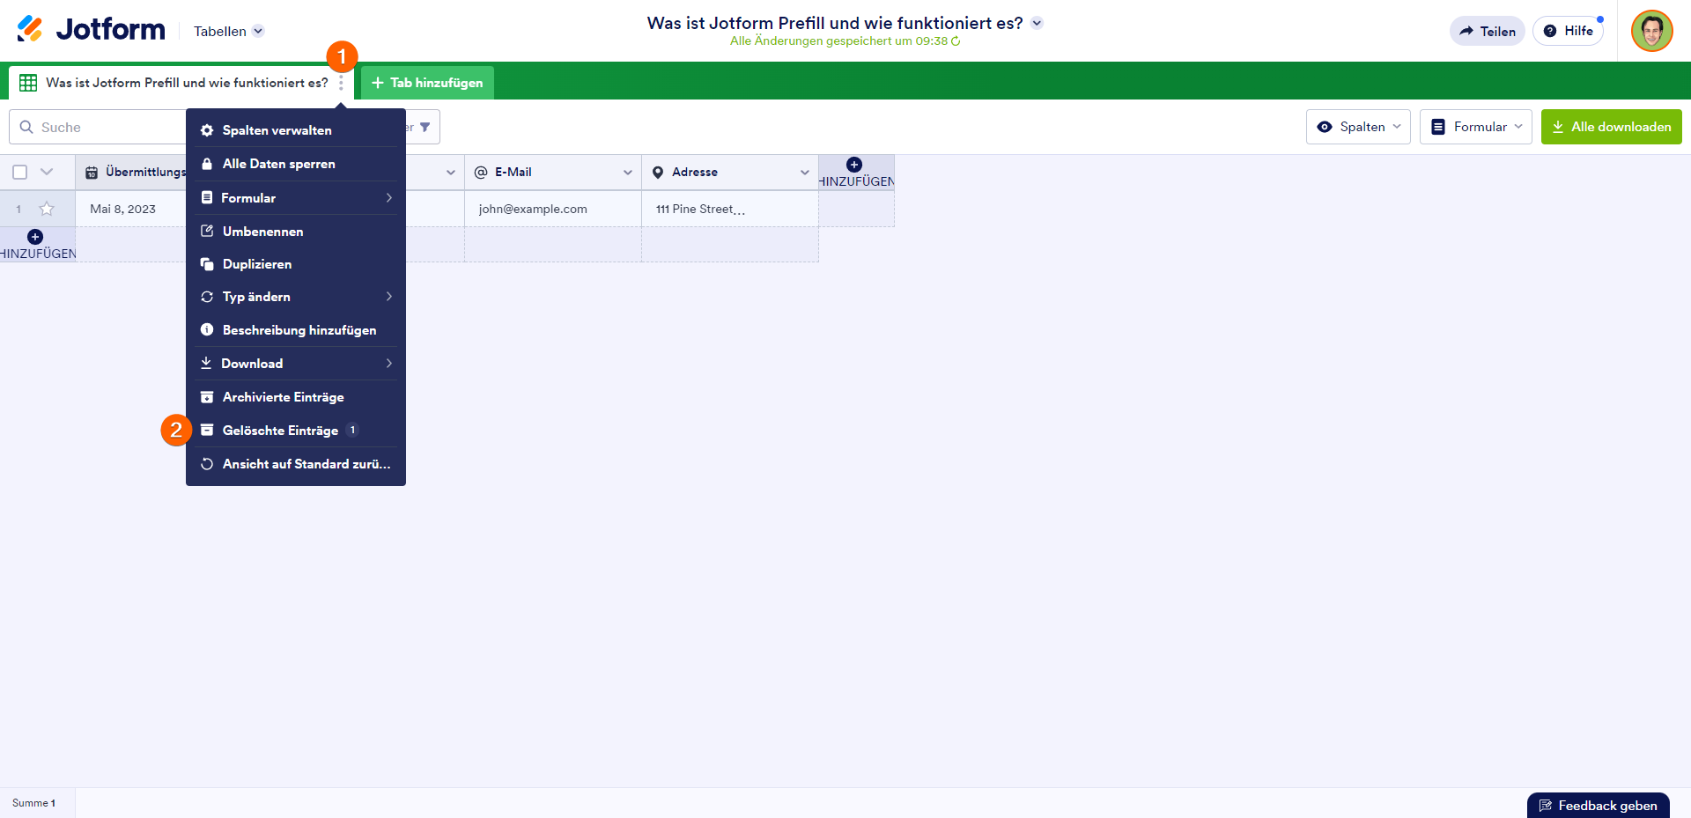Viewport: 1691px width, 818px height.
Task: Focus the Suche search field
Action: 98,127
